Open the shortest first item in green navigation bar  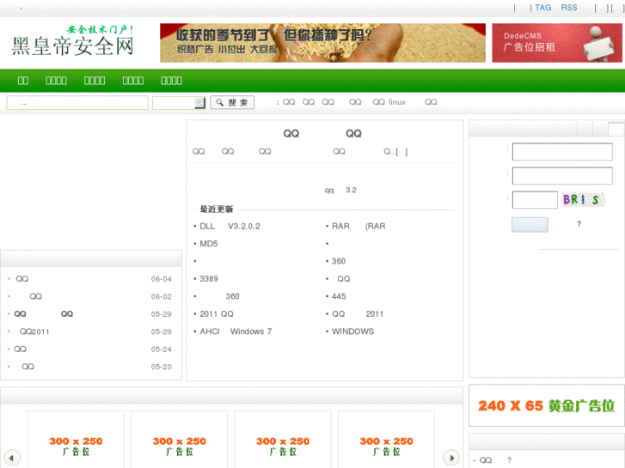pos(23,81)
